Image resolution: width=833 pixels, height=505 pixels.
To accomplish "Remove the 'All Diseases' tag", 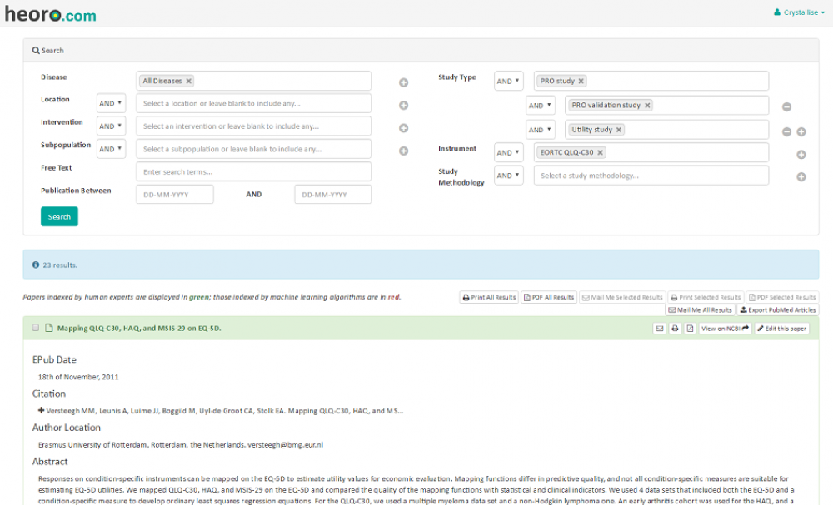I will click(x=189, y=82).
